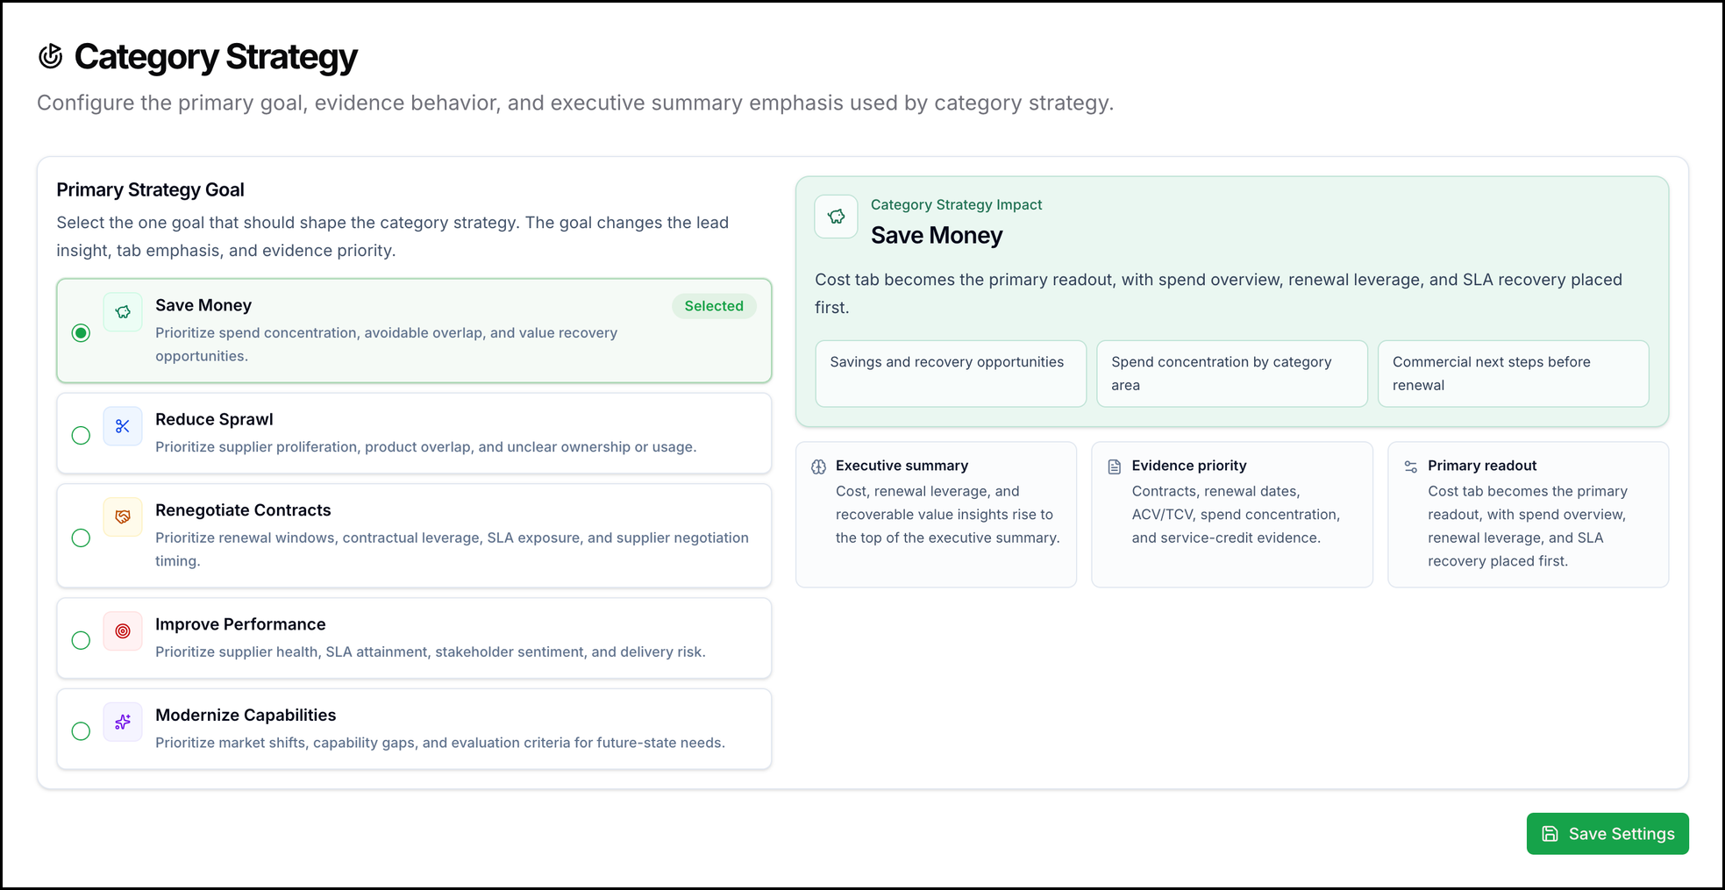Click the Category Strategy Impact label
The image size is (1725, 890).
956,204
